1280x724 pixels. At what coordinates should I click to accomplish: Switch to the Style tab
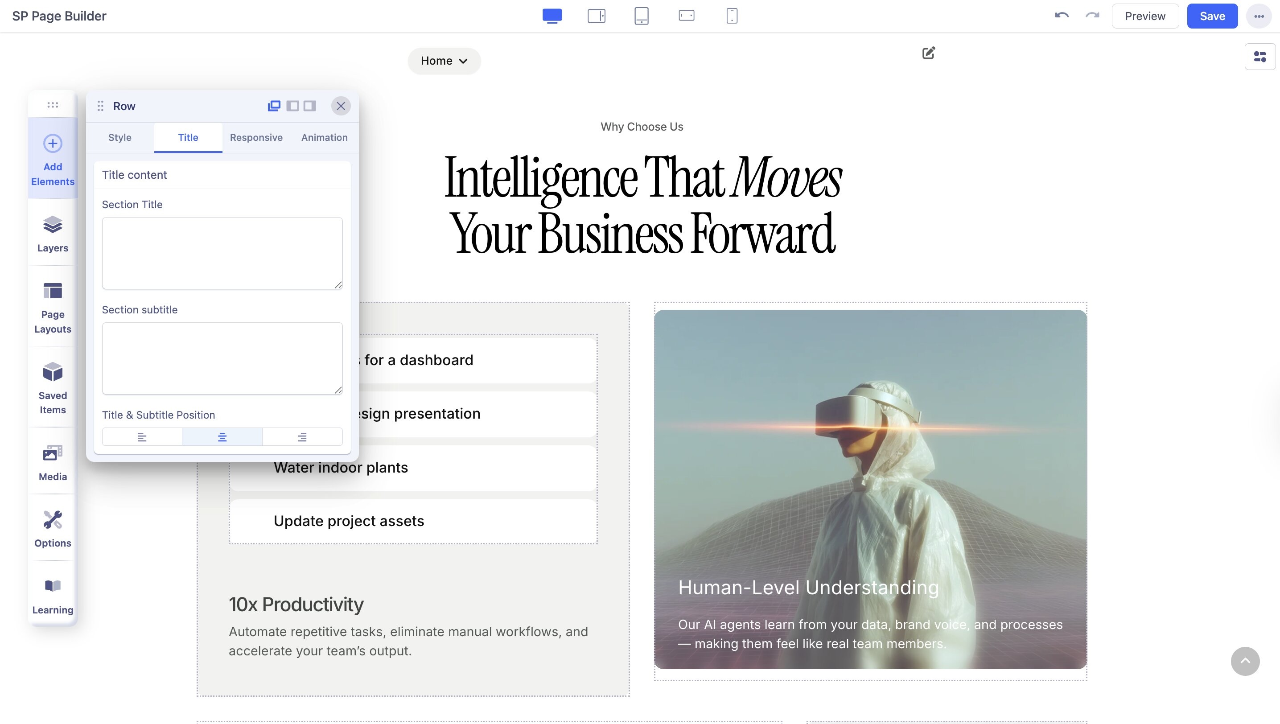(x=120, y=137)
